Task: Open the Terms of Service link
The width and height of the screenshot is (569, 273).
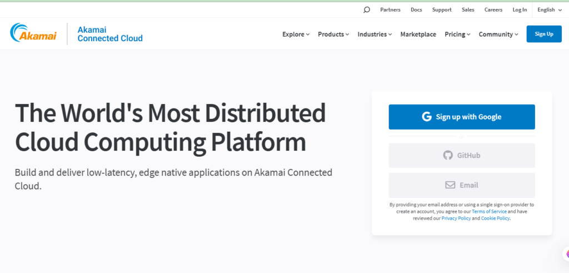Action: [489, 212]
